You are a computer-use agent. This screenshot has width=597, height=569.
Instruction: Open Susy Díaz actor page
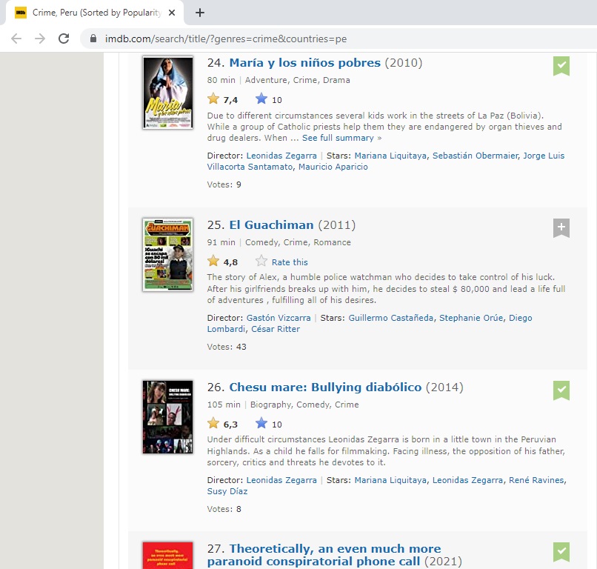click(227, 491)
